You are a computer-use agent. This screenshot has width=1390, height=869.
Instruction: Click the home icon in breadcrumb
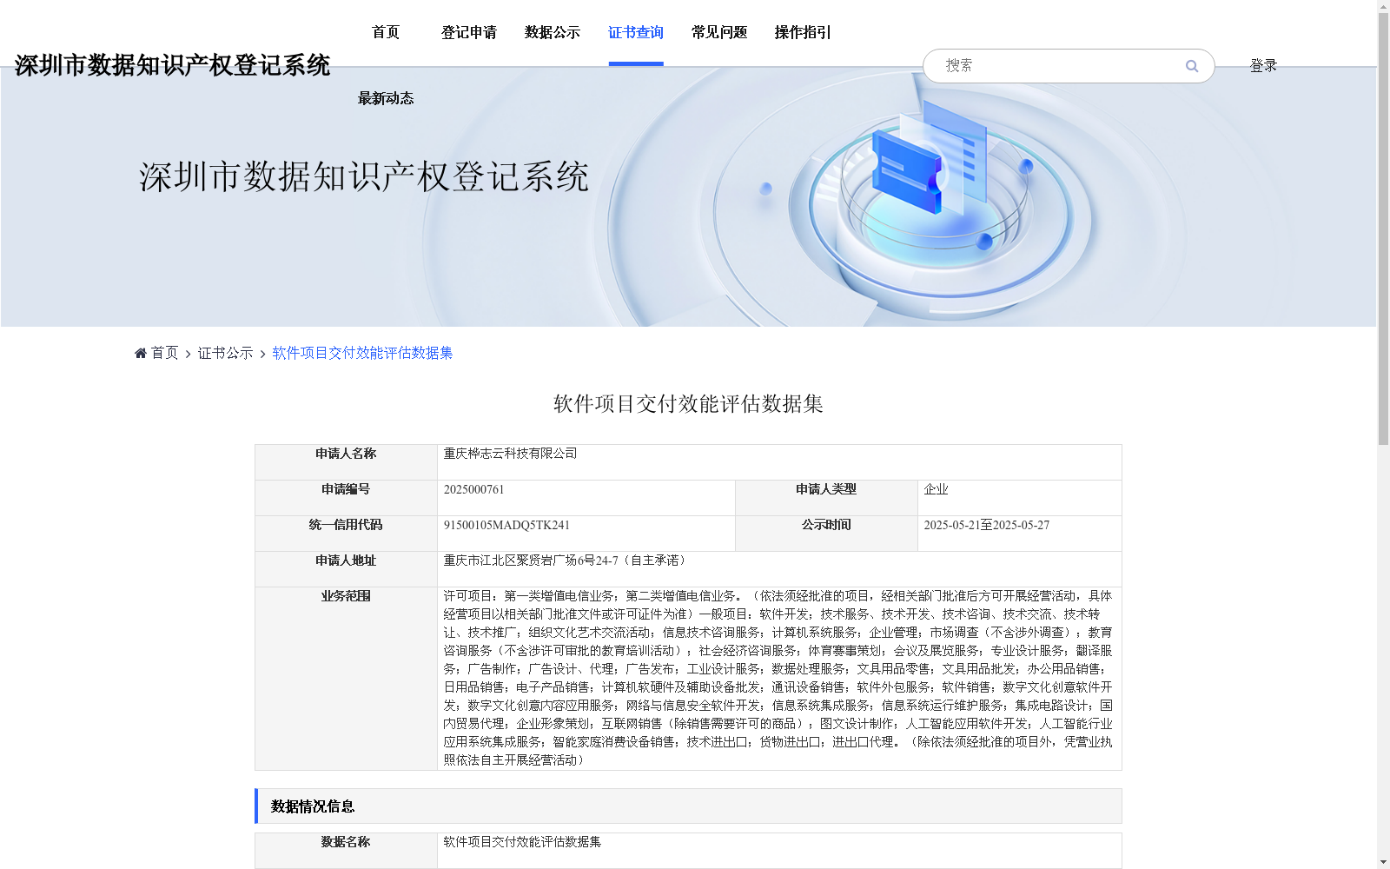tap(141, 353)
